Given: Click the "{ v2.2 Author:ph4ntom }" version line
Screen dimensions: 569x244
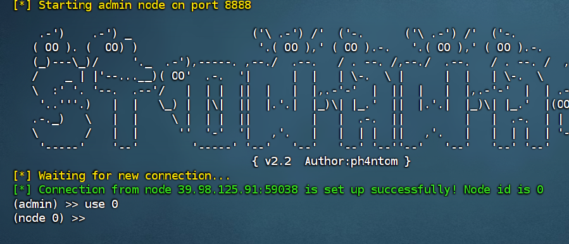Looking at the screenshot, I should [x=331, y=161].
